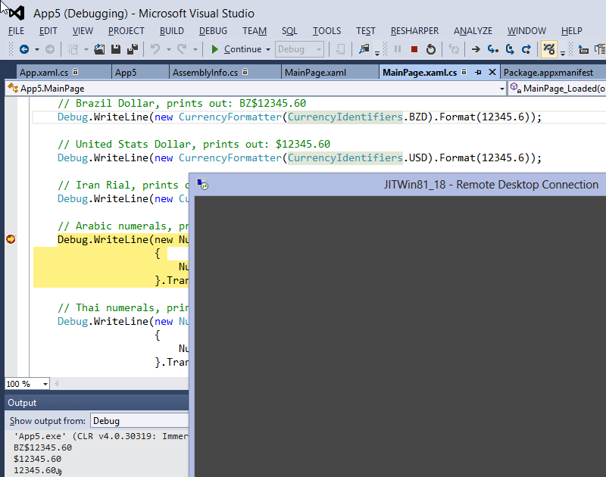Click the horizontal scrollbar left arrow
Image resolution: width=606 pixels, height=477 pixels.
pos(57,384)
